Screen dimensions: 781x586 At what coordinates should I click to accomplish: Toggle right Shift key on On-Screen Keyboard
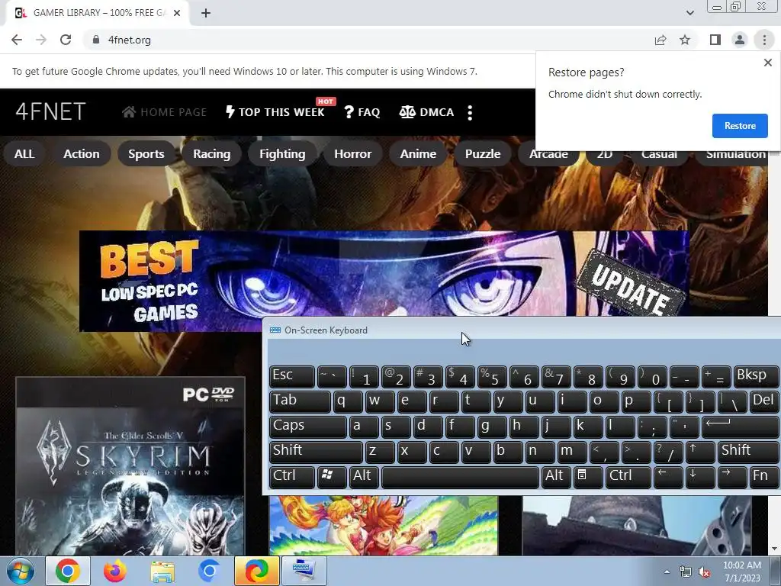747,452
